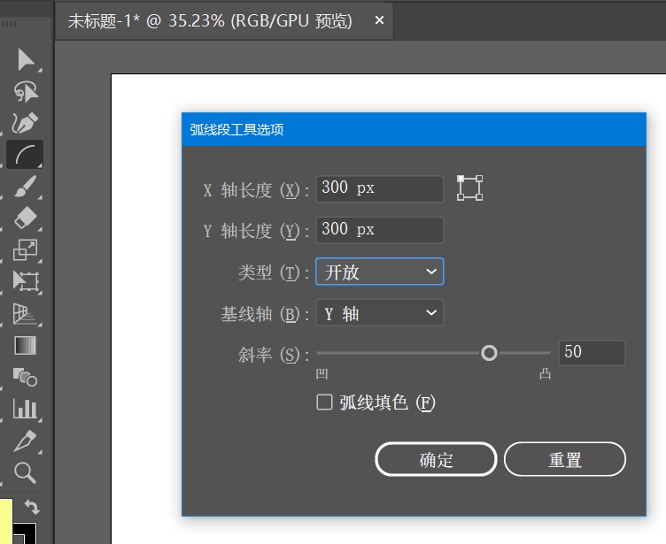Select the Scale tool
666x544 pixels.
point(26,249)
